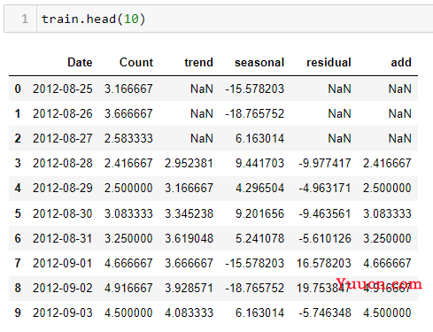This screenshot has height=332, width=433.
Task: Click the code cell containing train.head(10)
Action: [x=219, y=19]
